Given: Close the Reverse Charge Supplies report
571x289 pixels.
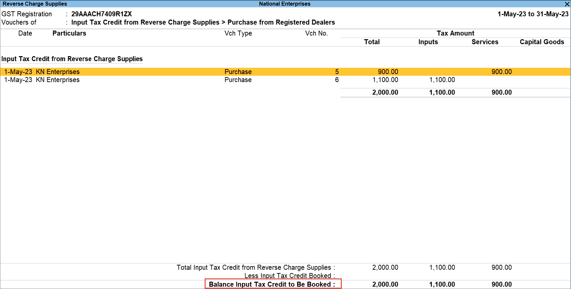Looking at the screenshot, I should click(x=567, y=4).
